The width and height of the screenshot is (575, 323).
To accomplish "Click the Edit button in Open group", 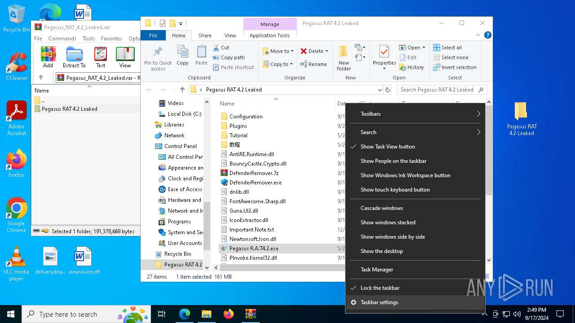I will (408, 57).
